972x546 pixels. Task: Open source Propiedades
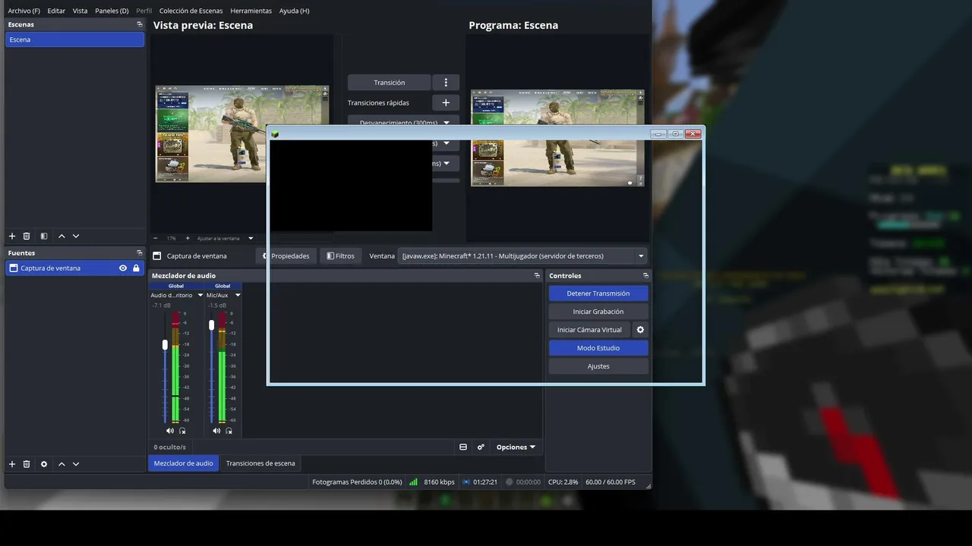point(286,256)
